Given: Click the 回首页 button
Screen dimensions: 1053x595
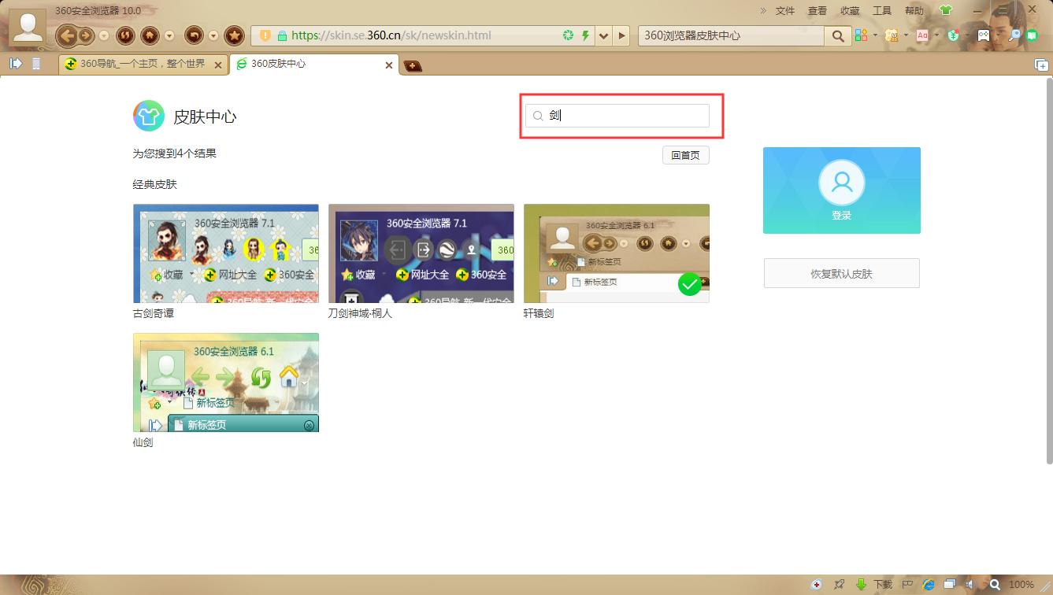Looking at the screenshot, I should (x=685, y=155).
